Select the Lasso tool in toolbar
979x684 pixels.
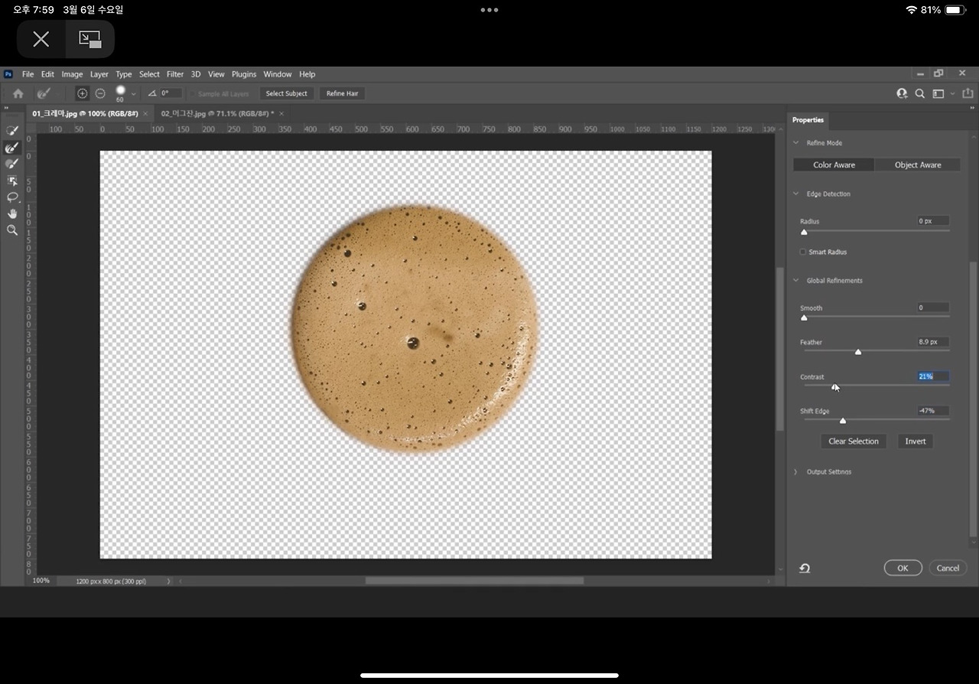(x=12, y=197)
